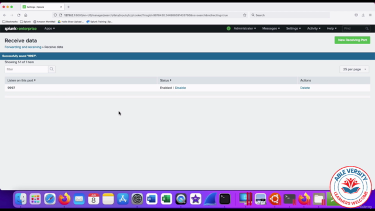The image size is (375, 211).
Task: Open the Firefox downloads panel
Action: coord(363,15)
